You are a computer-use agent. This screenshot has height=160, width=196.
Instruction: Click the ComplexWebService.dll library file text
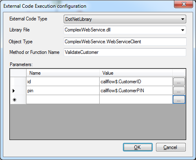point(87,30)
